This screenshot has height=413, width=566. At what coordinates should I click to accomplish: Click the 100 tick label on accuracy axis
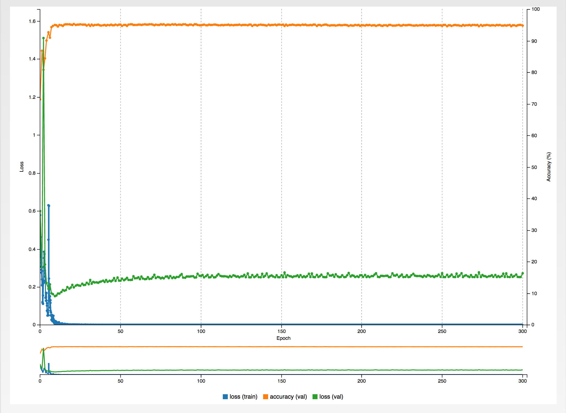click(535, 9)
